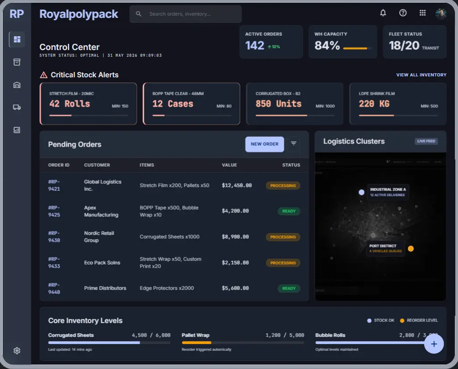Open the Pending Orders filter icon

tap(294, 143)
